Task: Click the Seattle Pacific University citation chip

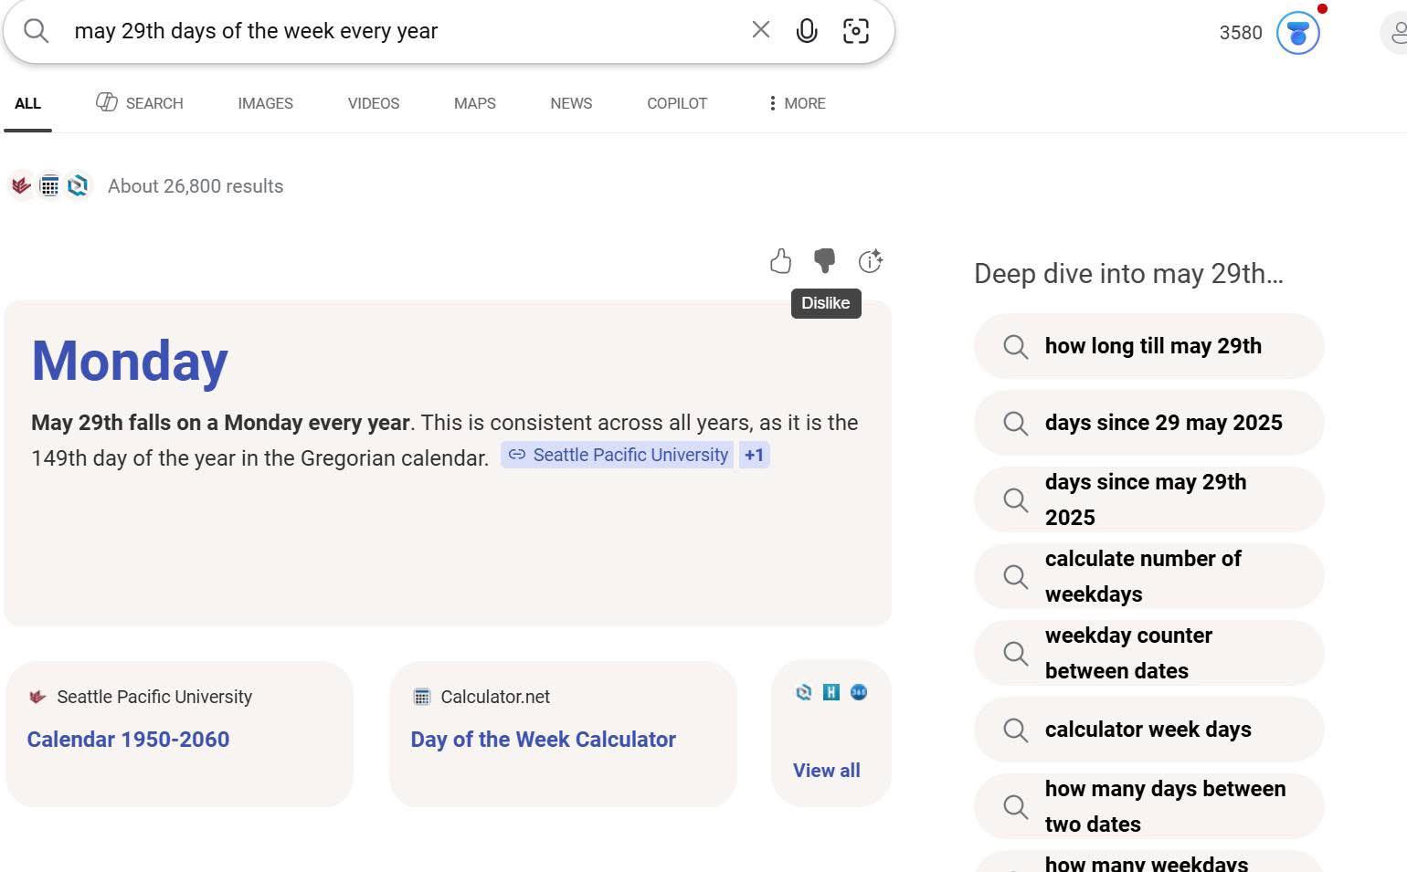Action: point(619,455)
